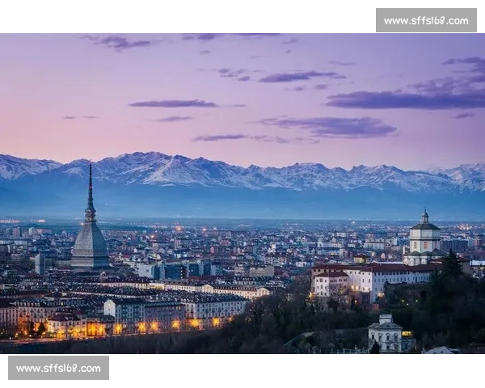This screenshot has height=388, width=485.
Task: Open the www.sffs168.com link at bottom left
Action: tap(58, 368)
